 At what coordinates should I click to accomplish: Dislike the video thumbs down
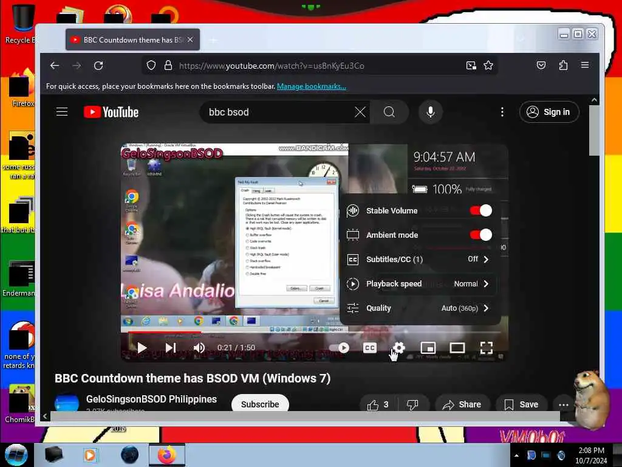412,404
